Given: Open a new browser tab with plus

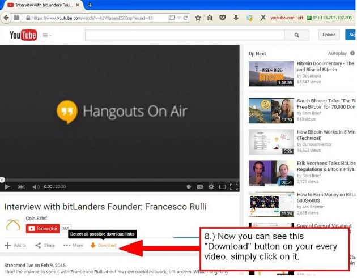Looking at the screenshot, I should 90,5.
